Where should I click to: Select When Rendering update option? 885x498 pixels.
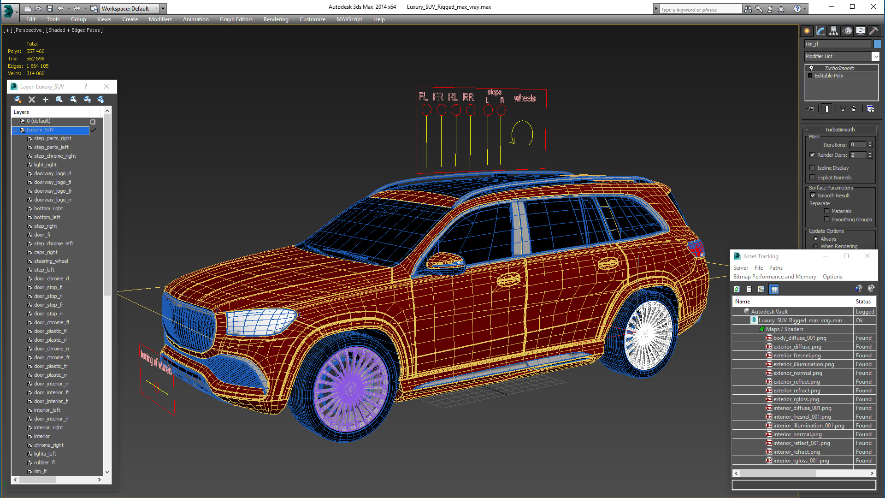(x=816, y=246)
